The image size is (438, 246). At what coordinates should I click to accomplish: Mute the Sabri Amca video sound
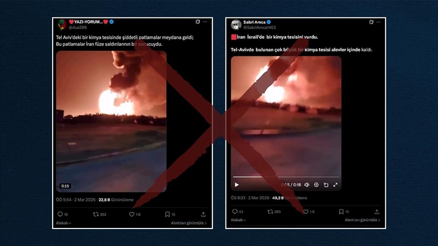click(307, 185)
